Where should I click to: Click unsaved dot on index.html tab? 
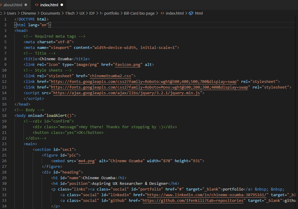pos(62,5)
